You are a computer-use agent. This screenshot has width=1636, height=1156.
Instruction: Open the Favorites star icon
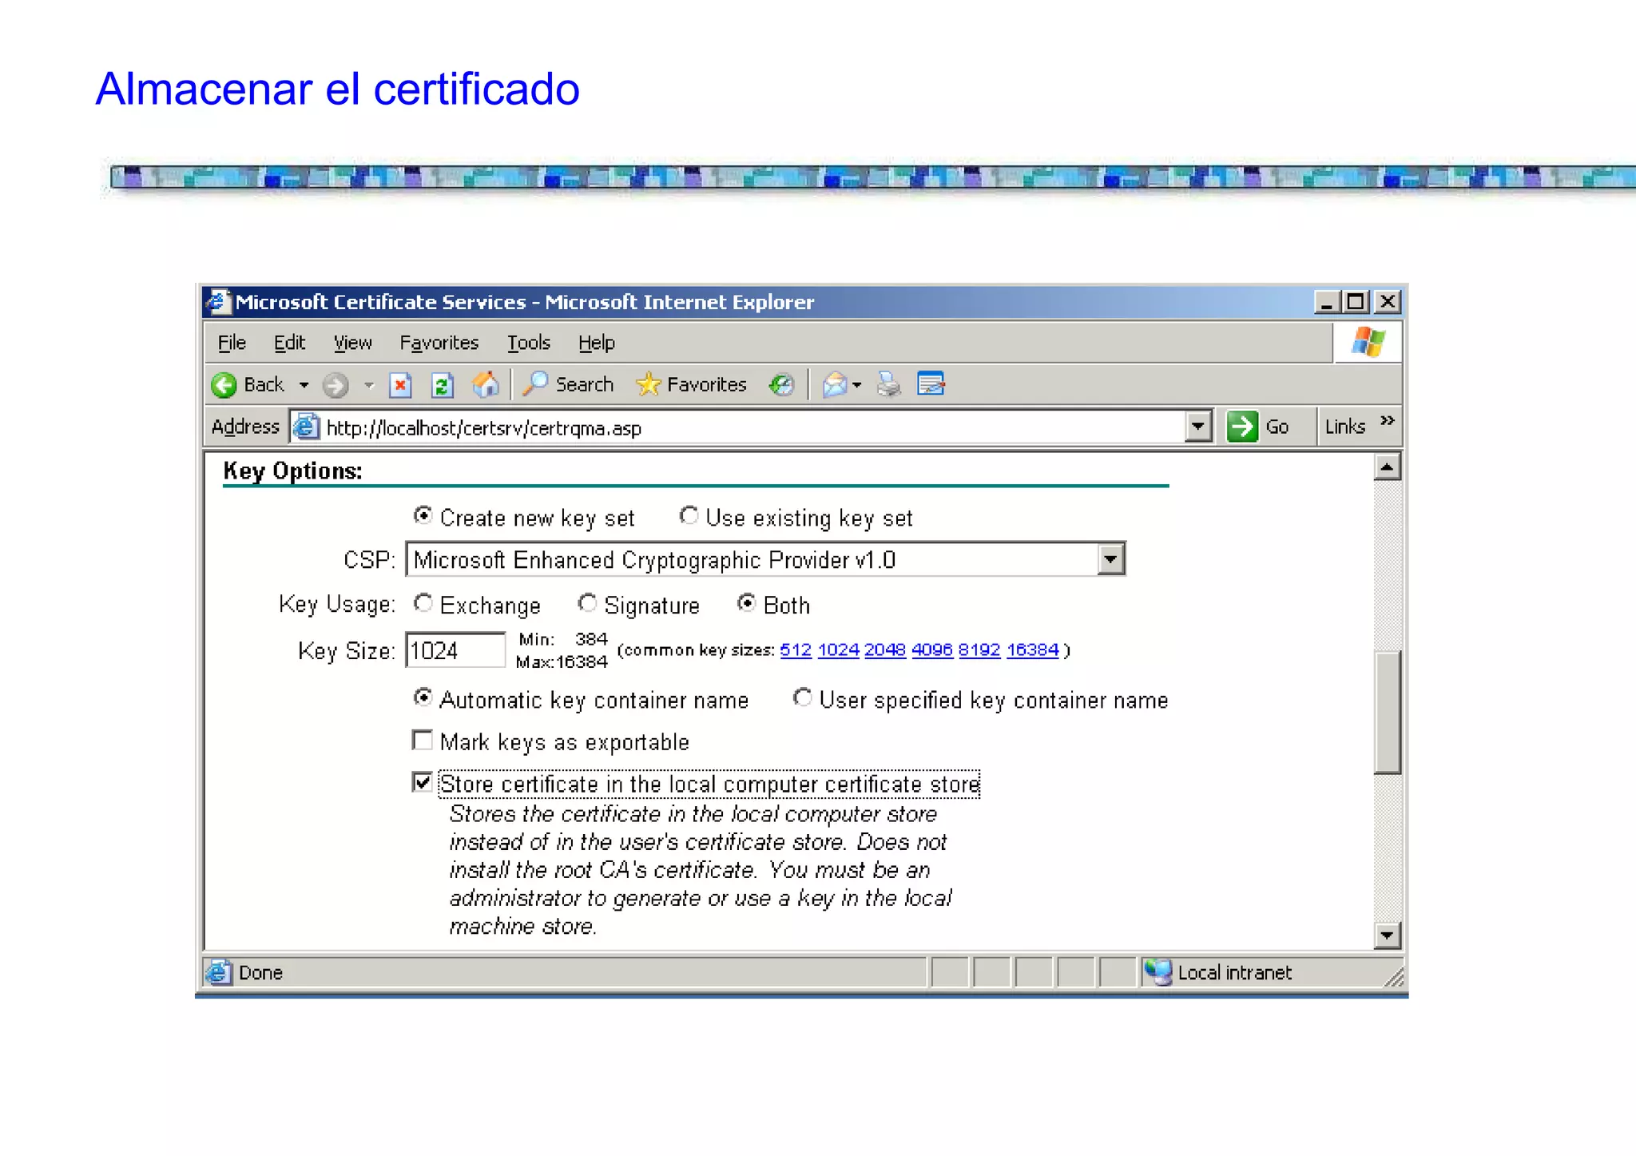click(648, 385)
